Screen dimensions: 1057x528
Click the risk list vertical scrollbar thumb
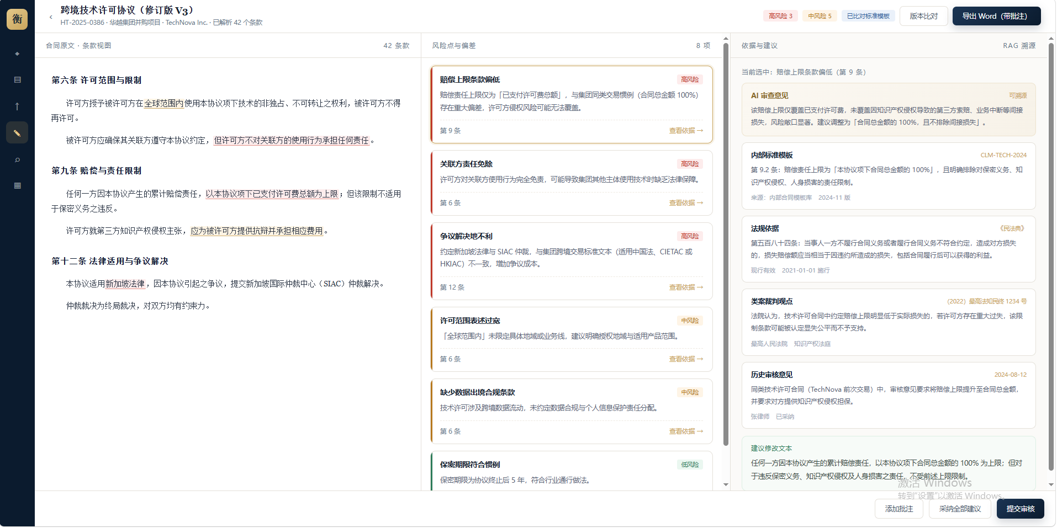point(726,244)
